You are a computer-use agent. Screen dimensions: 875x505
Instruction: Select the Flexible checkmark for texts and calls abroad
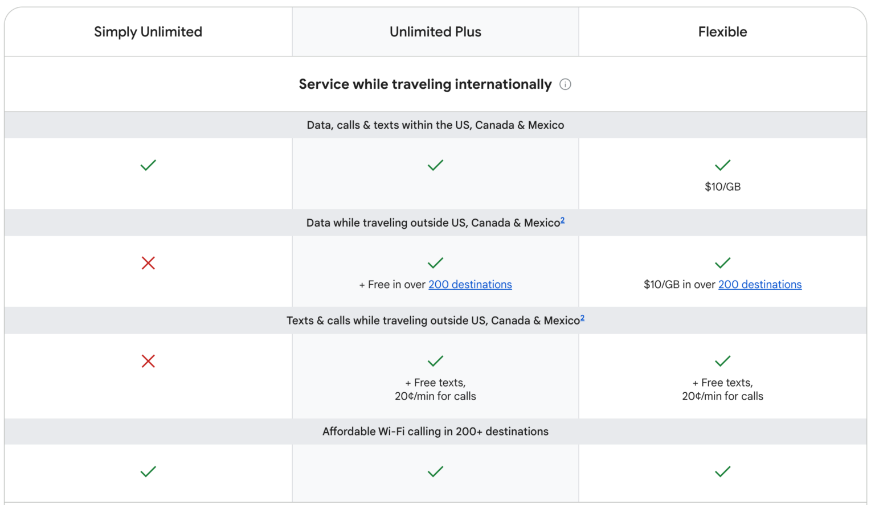pos(722,360)
